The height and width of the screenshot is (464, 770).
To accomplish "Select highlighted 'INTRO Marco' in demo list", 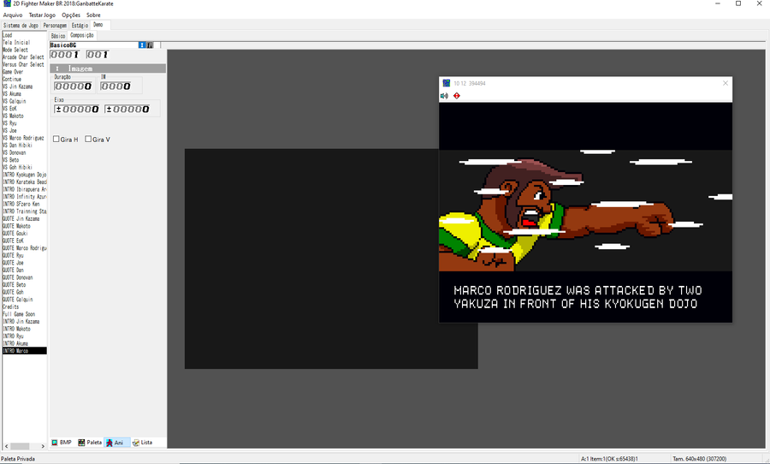I will 25,351.
